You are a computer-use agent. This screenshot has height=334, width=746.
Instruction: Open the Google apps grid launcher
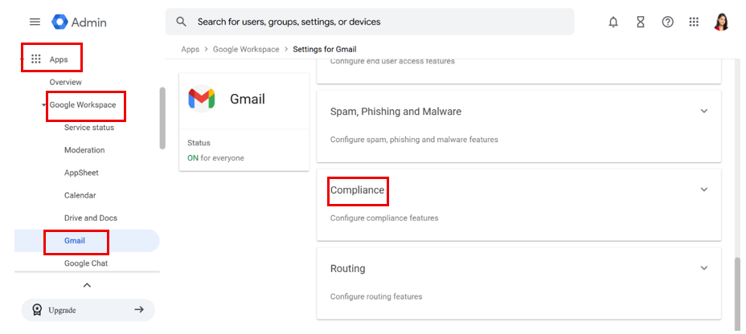[694, 22]
